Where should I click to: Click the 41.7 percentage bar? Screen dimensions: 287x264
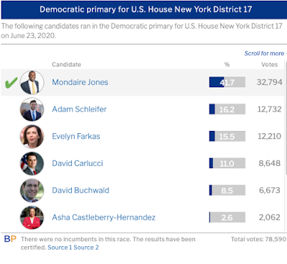pyautogui.click(x=227, y=82)
